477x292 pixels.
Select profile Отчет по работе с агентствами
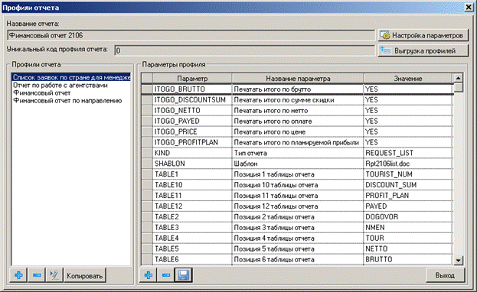point(60,86)
